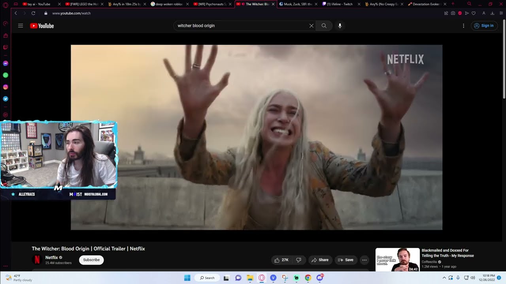Switch to 'lifeline - Twitch' tab

(x=340, y=4)
